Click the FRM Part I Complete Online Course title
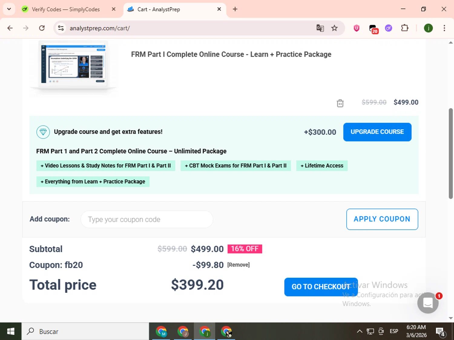Image resolution: width=454 pixels, height=340 pixels. [x=231, y=54]
